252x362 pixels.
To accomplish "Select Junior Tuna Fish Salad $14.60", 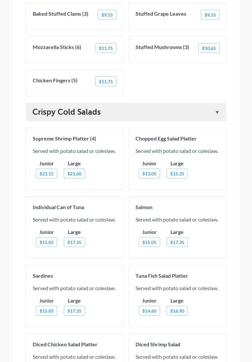I will point(149,311).
